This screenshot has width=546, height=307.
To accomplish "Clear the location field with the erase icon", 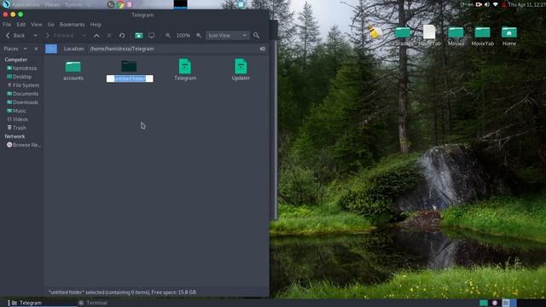I will tap(263, 49).
